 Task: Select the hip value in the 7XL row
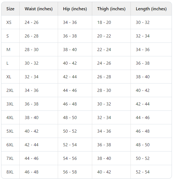(70, 158)
